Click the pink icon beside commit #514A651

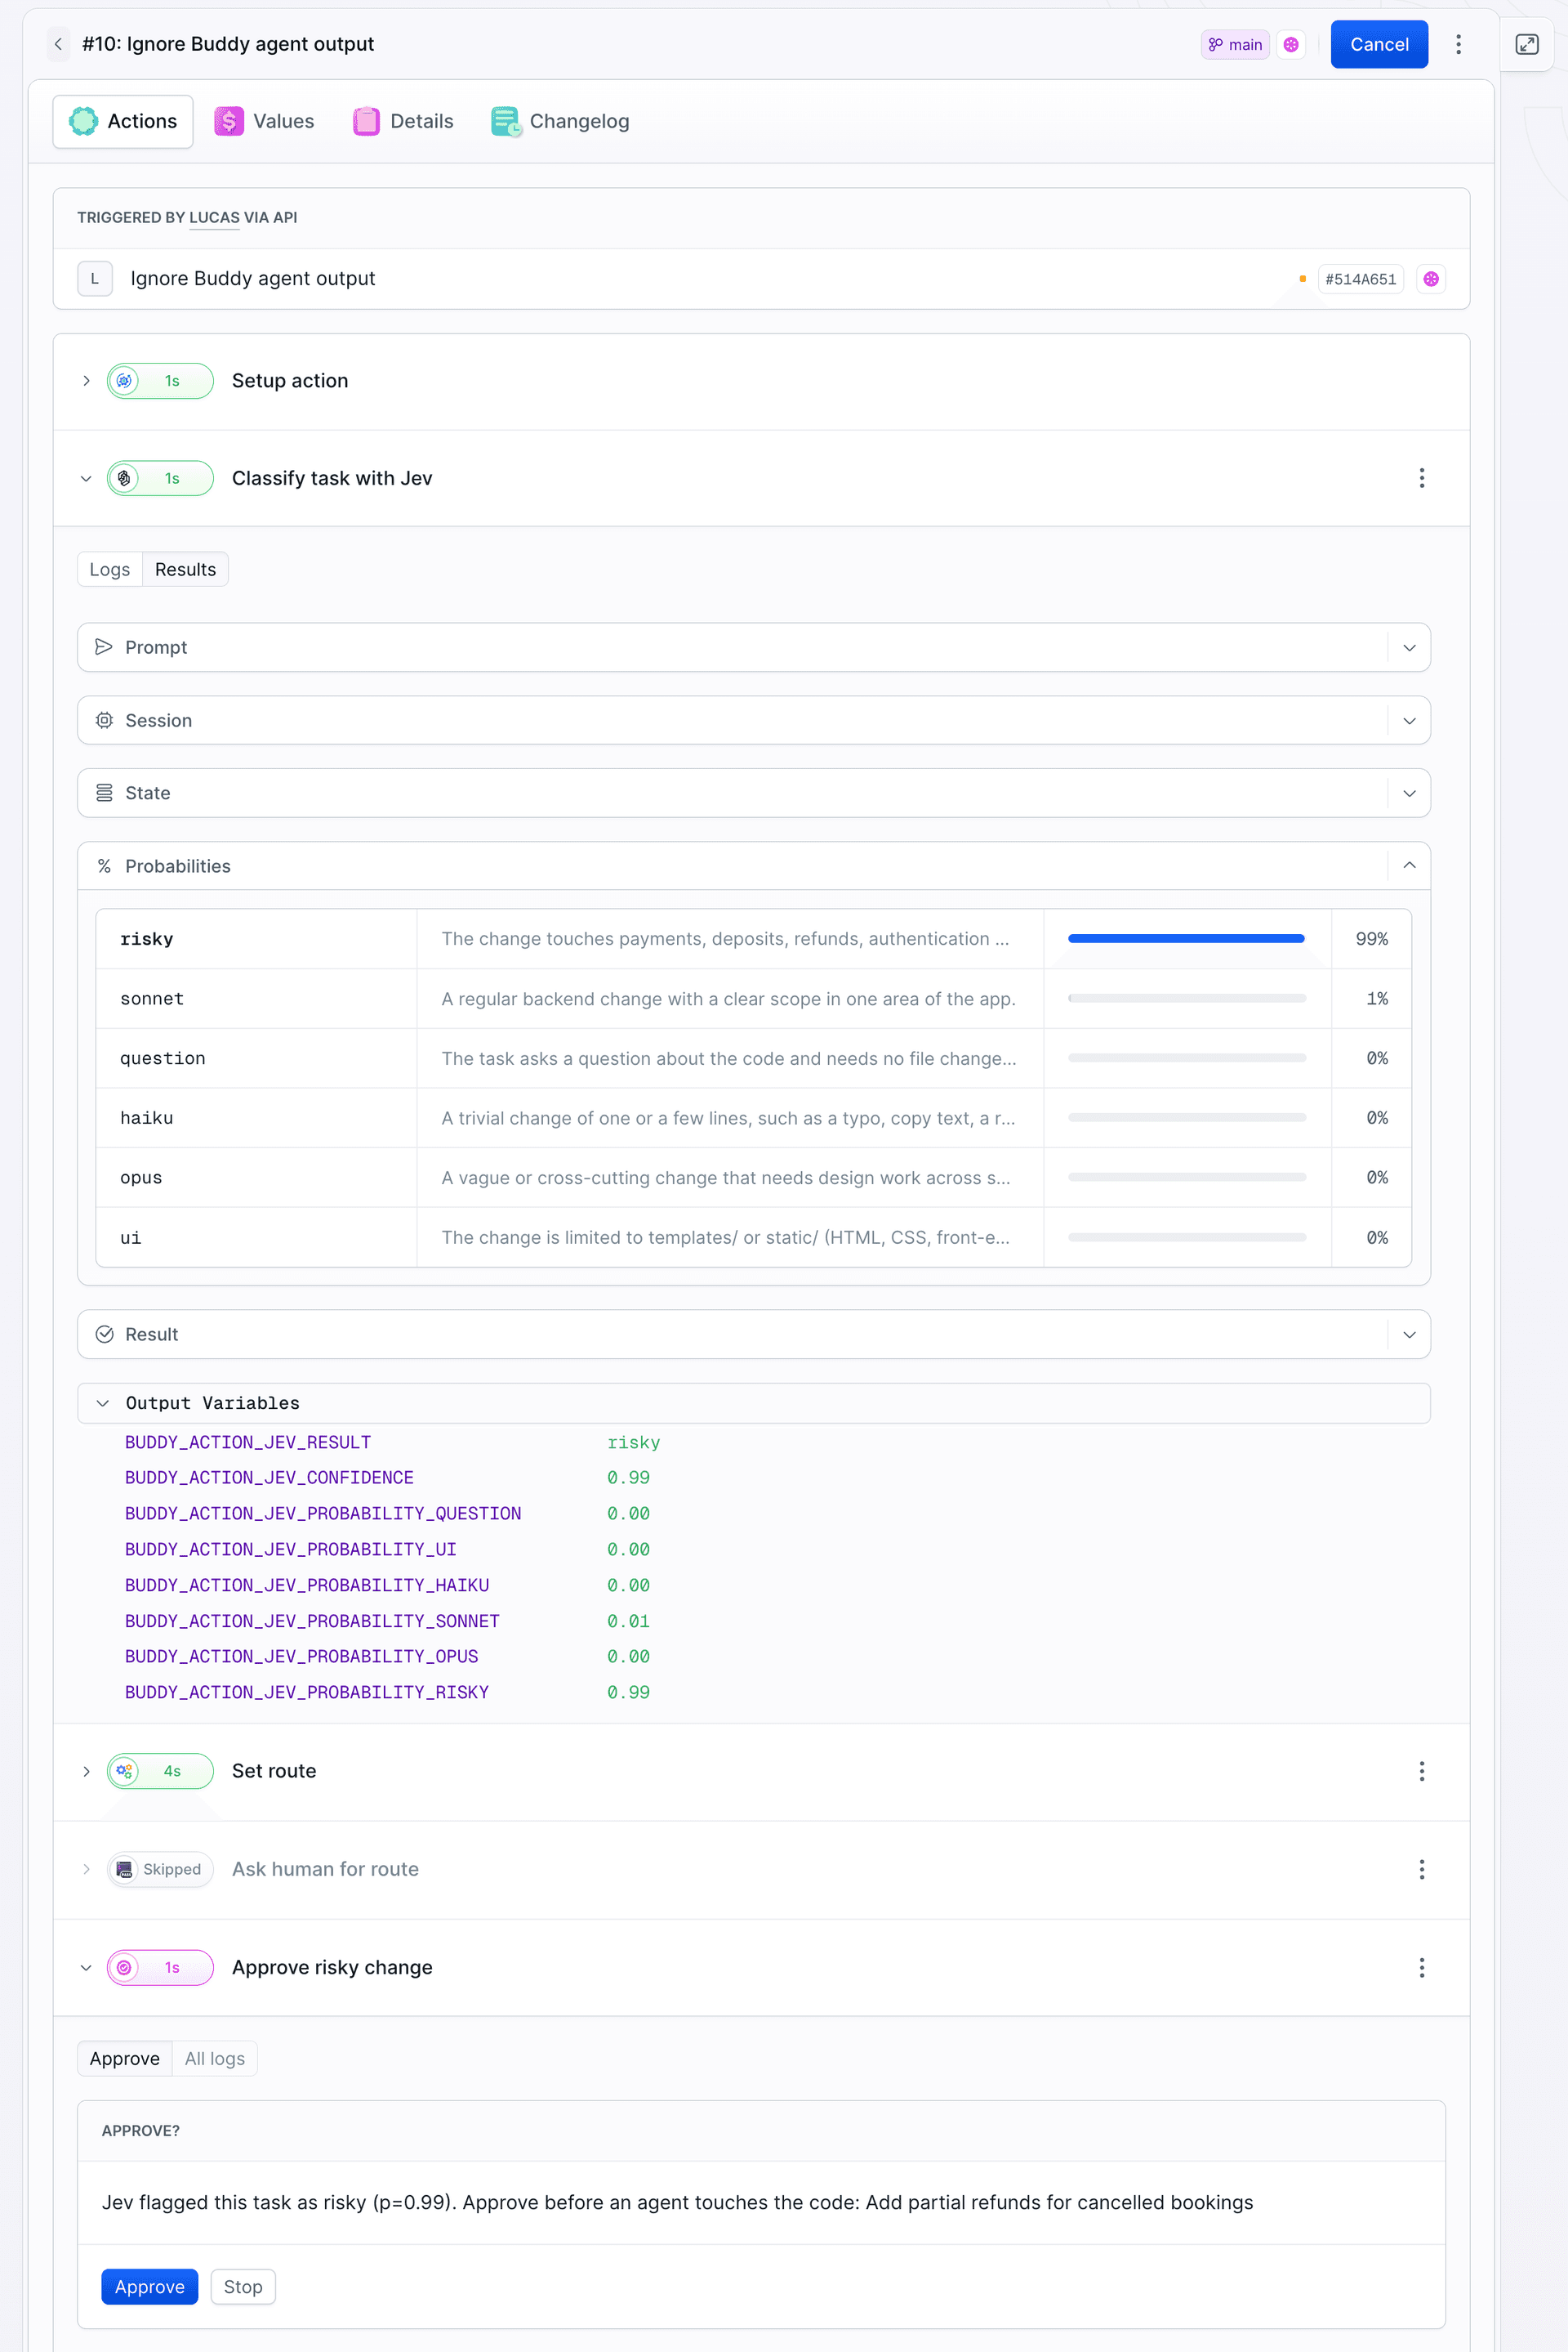click(1431, 279)
